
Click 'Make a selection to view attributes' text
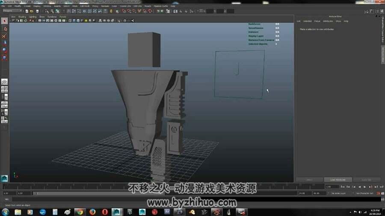coord(317,29)
